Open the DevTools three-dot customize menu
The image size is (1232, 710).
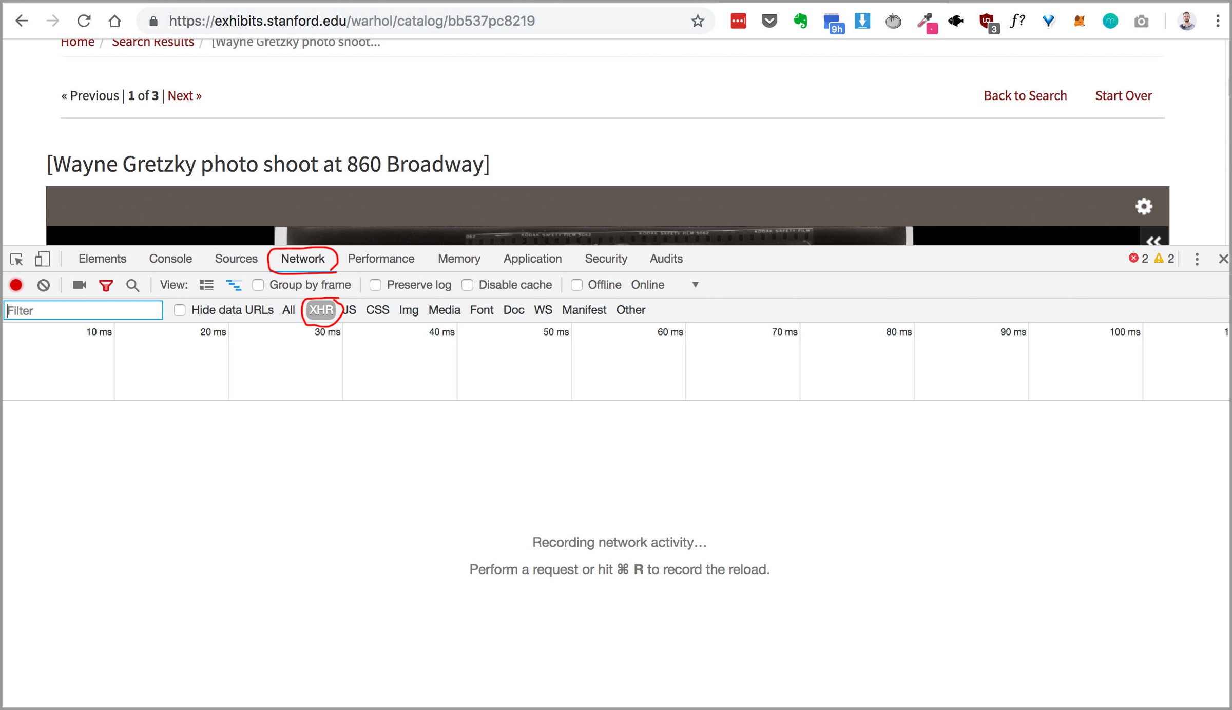tap(1197, 259)
